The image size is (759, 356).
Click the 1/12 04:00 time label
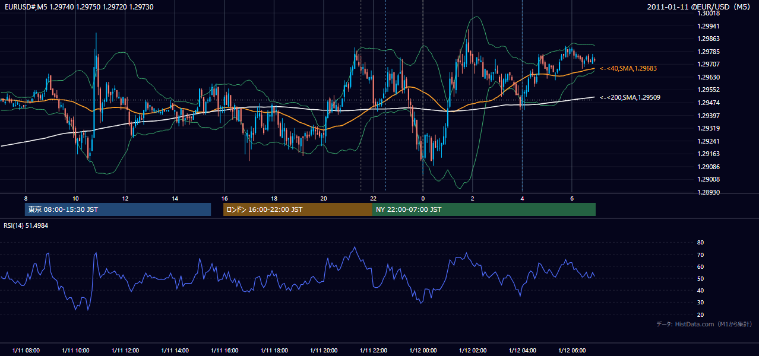click(x=522, y=351)
